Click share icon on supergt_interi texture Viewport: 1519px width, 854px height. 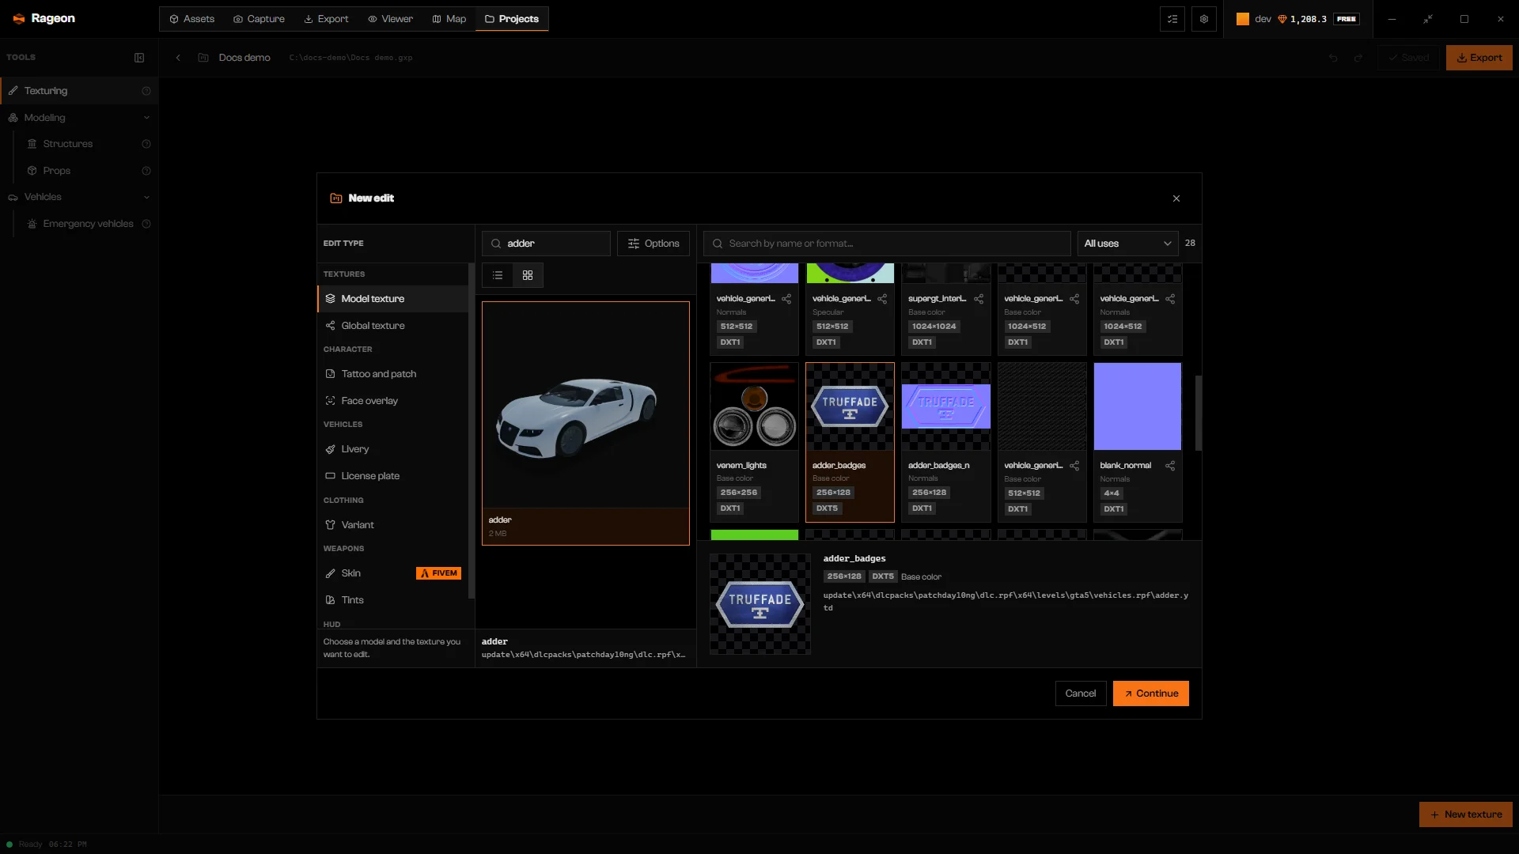(979, 299)
